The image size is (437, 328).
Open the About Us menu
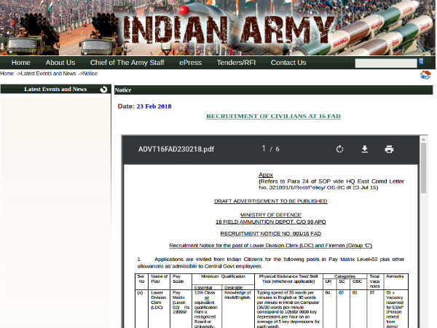[x=60, y=63]
